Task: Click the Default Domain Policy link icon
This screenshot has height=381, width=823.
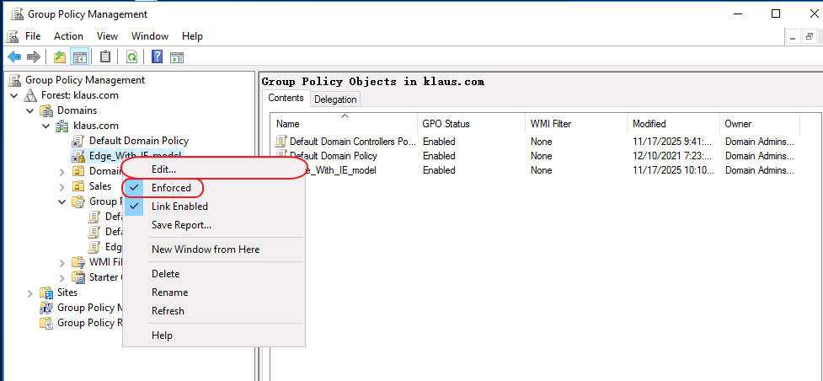Action: [78, 141]
